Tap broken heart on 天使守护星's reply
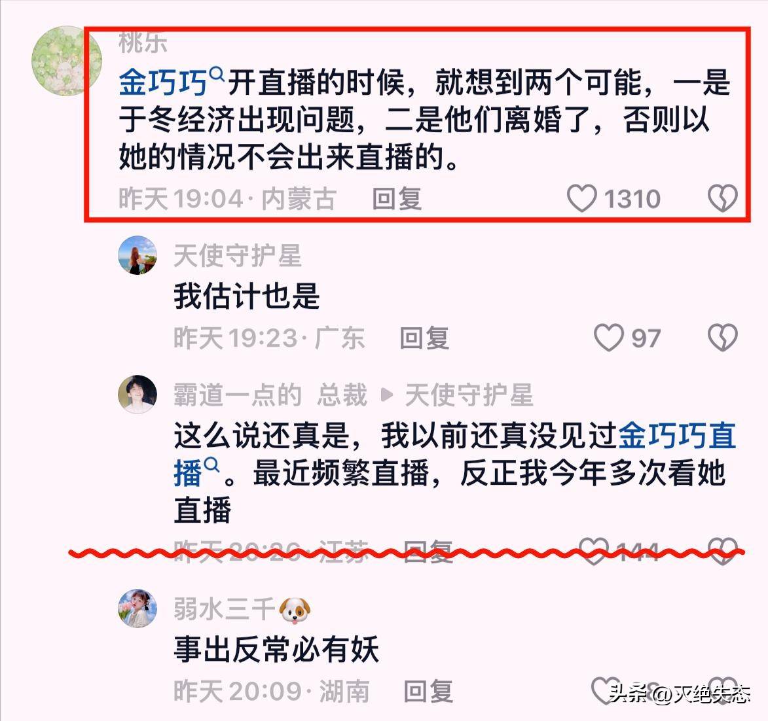768x721 pixels. pos(722,338)
